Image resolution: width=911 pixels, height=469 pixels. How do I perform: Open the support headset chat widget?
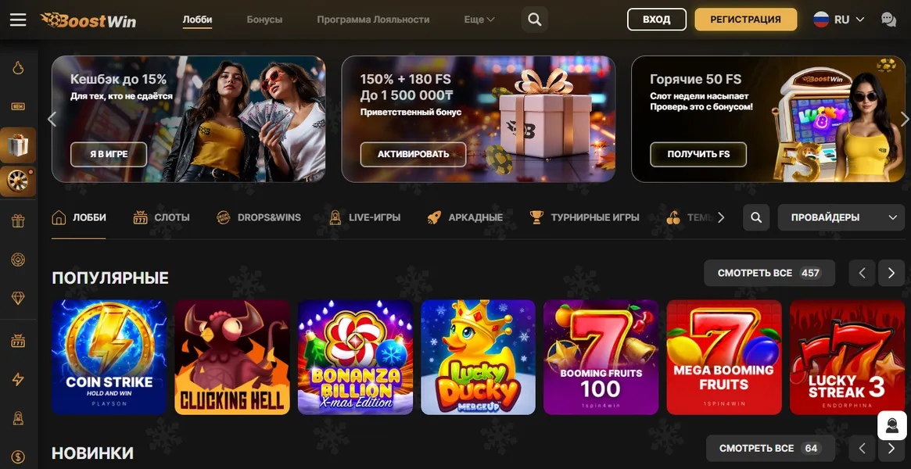(x=891, y=425)
